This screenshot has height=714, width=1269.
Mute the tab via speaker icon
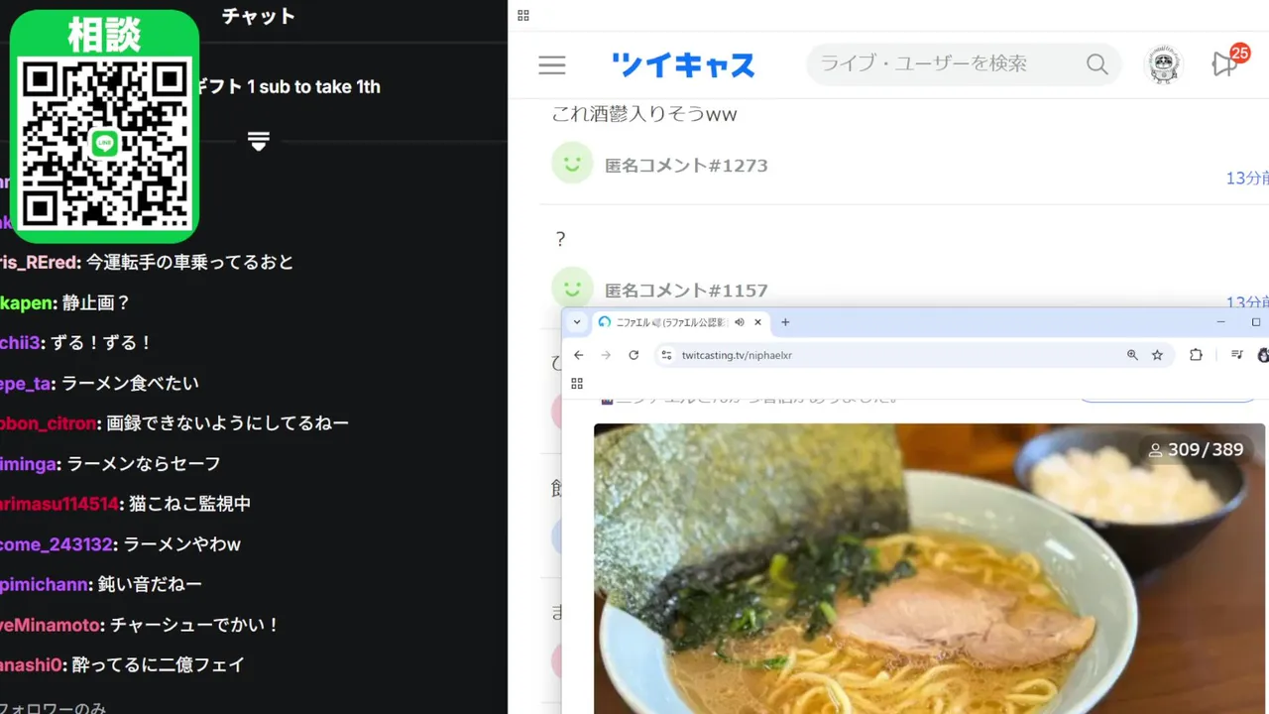pos(739,322)
